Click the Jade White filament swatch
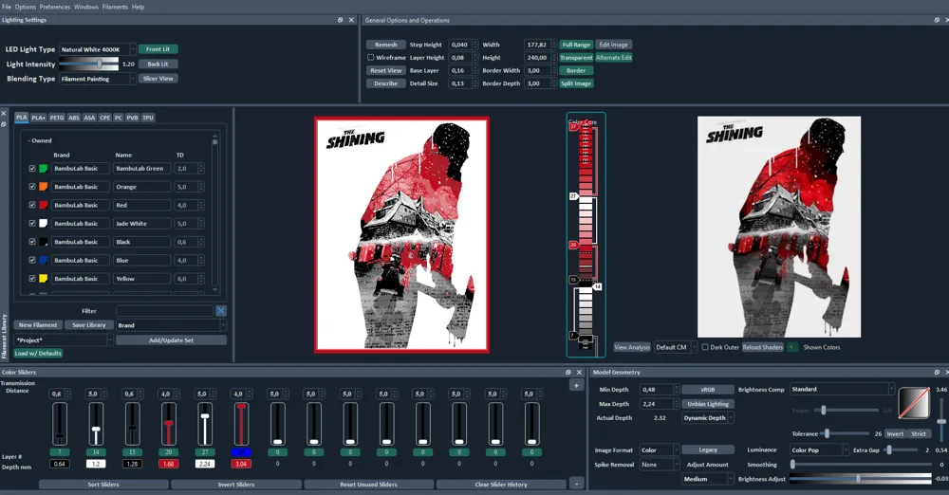The width and height of the screenshot is (949, 495). [x=43, y=223]
